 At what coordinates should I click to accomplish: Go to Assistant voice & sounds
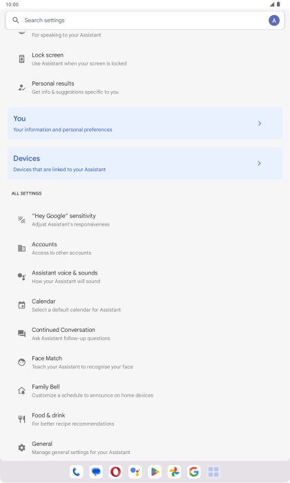(x=145, y=277)
